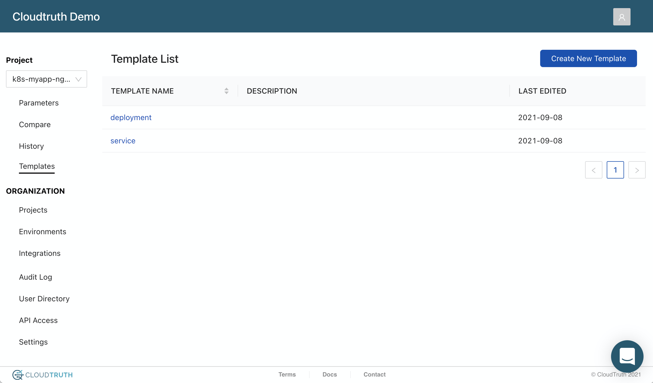653x383 pixels.
Task: Open the chat support bubble
Action: click(627, 356)
